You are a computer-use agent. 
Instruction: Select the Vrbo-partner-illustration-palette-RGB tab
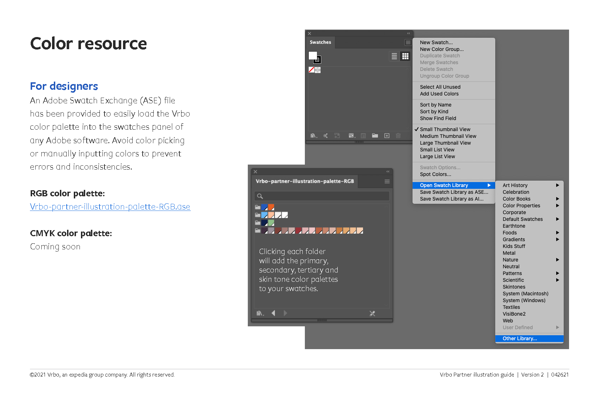point(305,181)
